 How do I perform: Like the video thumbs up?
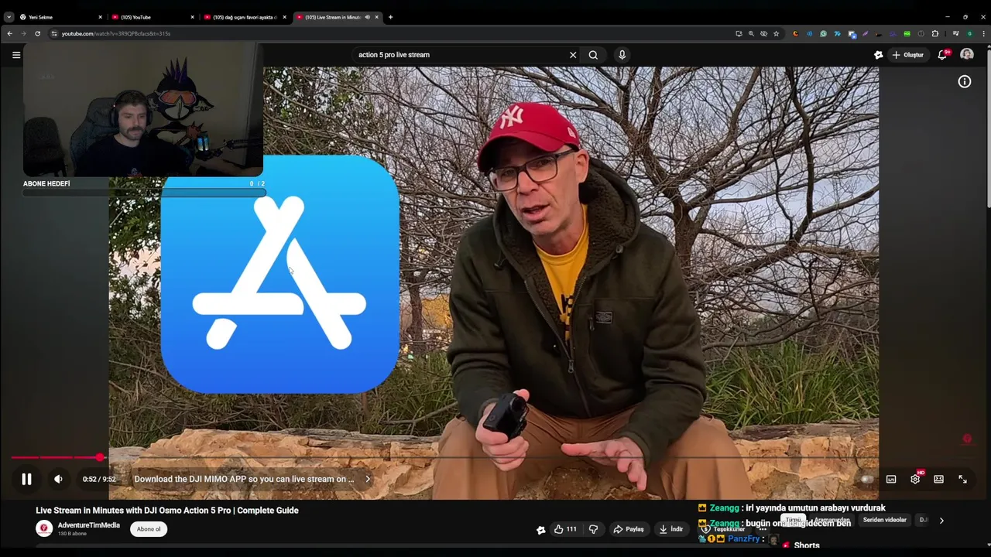(565, 529)
